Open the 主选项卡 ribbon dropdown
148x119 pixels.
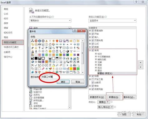click(112, 21)
